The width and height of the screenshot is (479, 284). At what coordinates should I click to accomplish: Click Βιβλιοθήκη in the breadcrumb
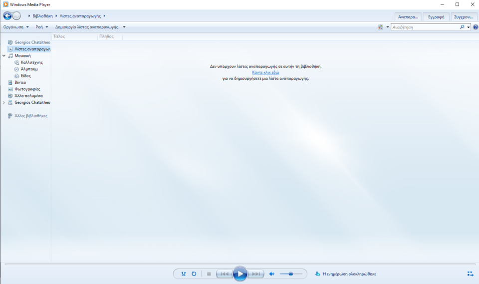tap(42, 16)
